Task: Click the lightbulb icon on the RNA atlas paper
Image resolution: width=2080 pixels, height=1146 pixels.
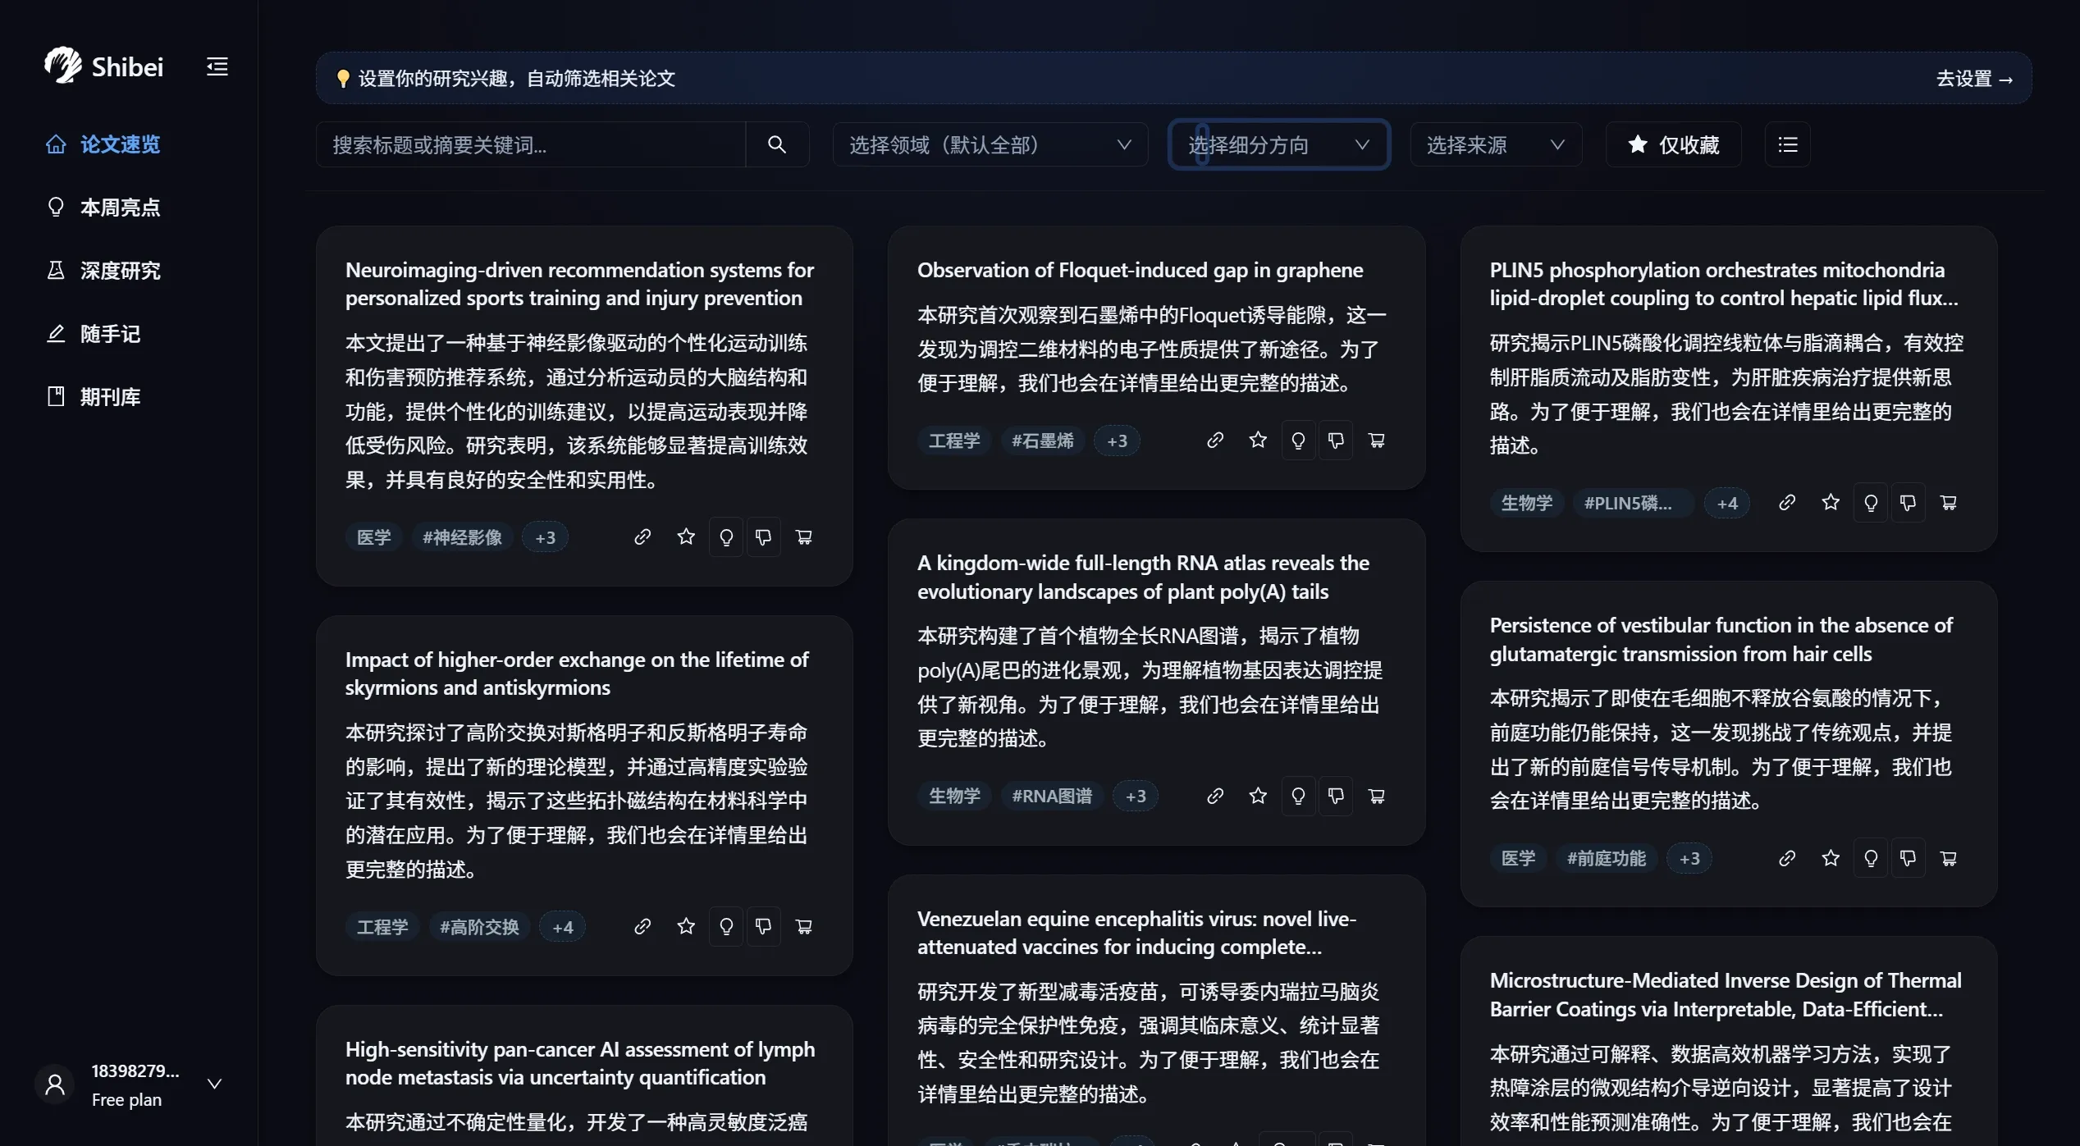Action: 1297,795
